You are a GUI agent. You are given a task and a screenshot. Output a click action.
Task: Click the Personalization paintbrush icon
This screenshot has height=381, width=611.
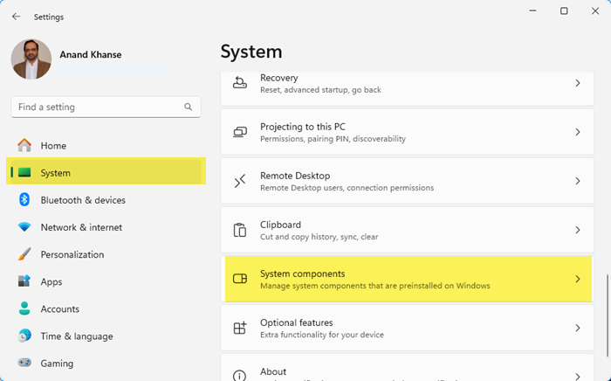click(x=24, y=255)
